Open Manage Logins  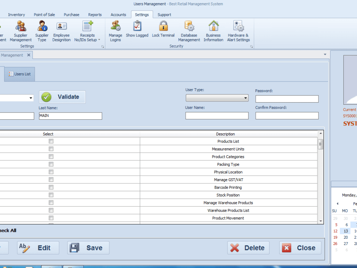point(115,31)
